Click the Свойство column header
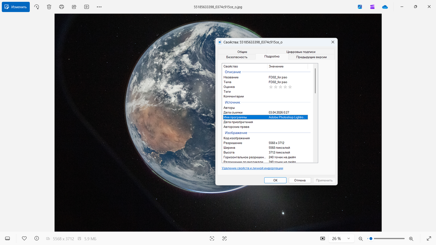 pos(245,66)
